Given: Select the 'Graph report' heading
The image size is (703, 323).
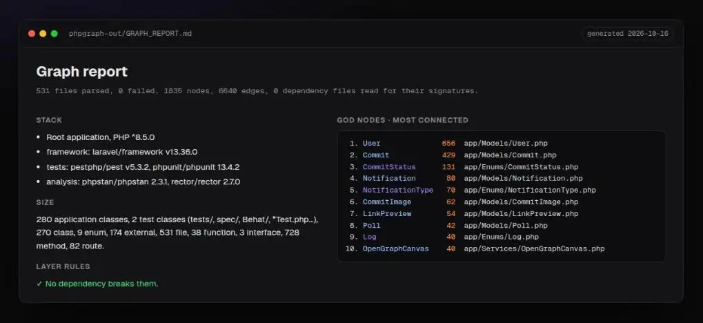Looking at the screenshot, I should [x=81, y=72].
